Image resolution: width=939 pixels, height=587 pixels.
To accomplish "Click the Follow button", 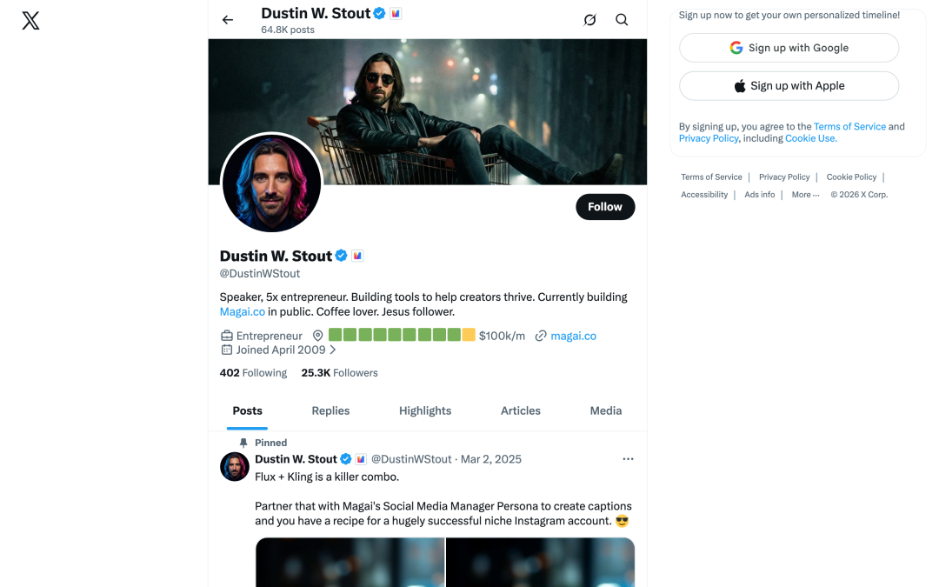I will [605, 207].
